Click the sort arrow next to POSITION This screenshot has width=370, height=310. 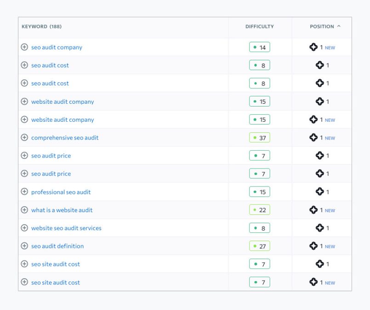339,26
